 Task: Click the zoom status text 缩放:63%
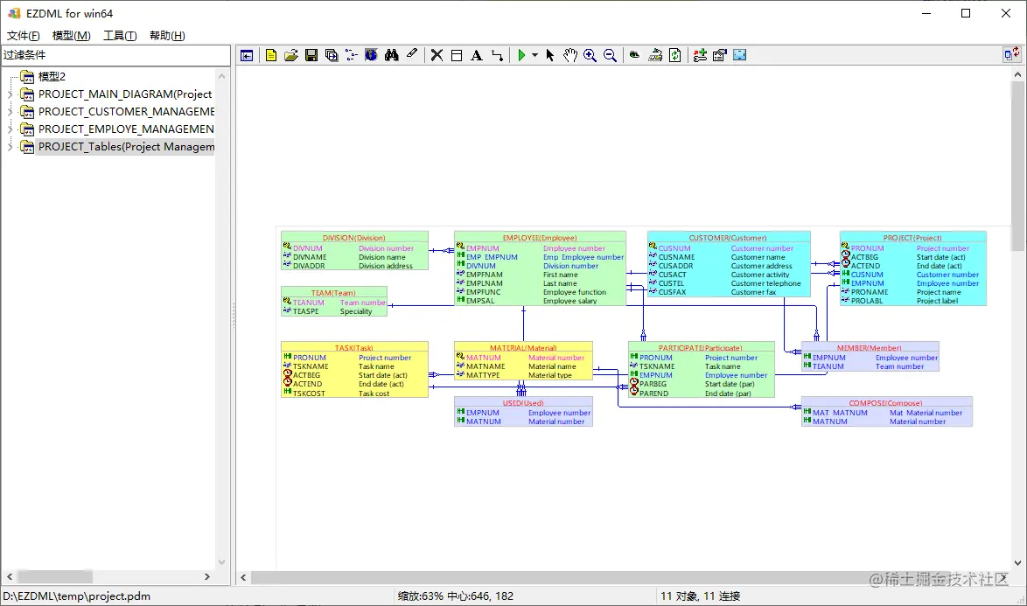(421, 596)
